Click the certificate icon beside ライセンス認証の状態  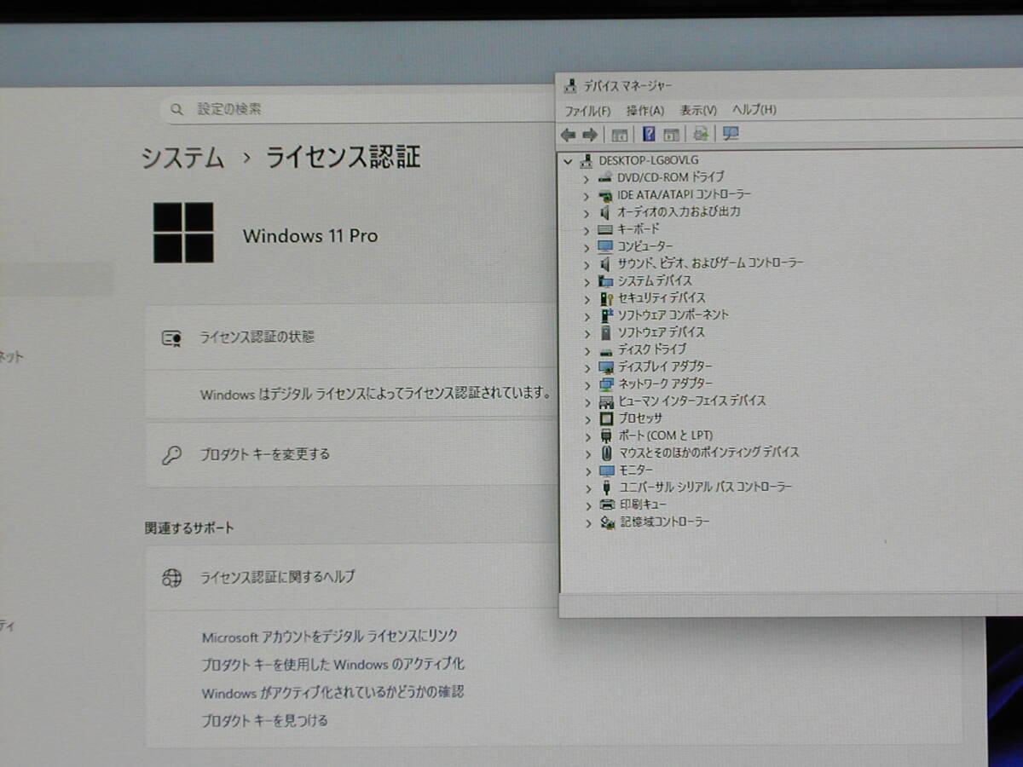(x=172, y=338)
